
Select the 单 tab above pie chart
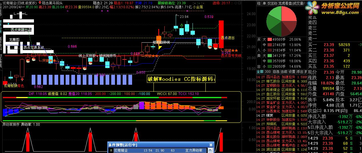point(264,3)
